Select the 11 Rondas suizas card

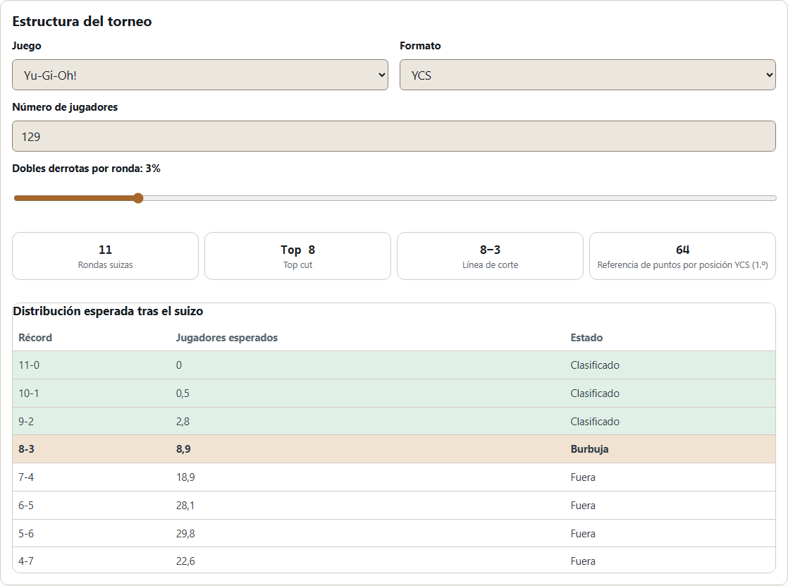tap(106, 256)
